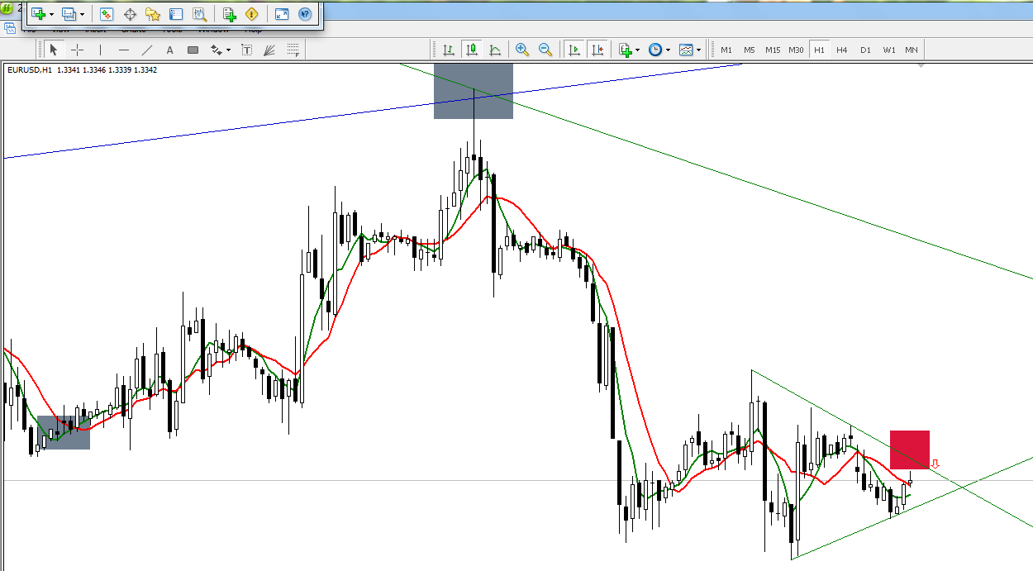Select the Draw Trendline tool

[147, 50]
